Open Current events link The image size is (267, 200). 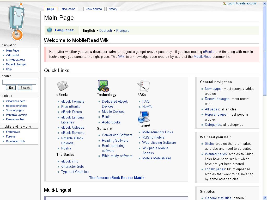pos(15,60)
